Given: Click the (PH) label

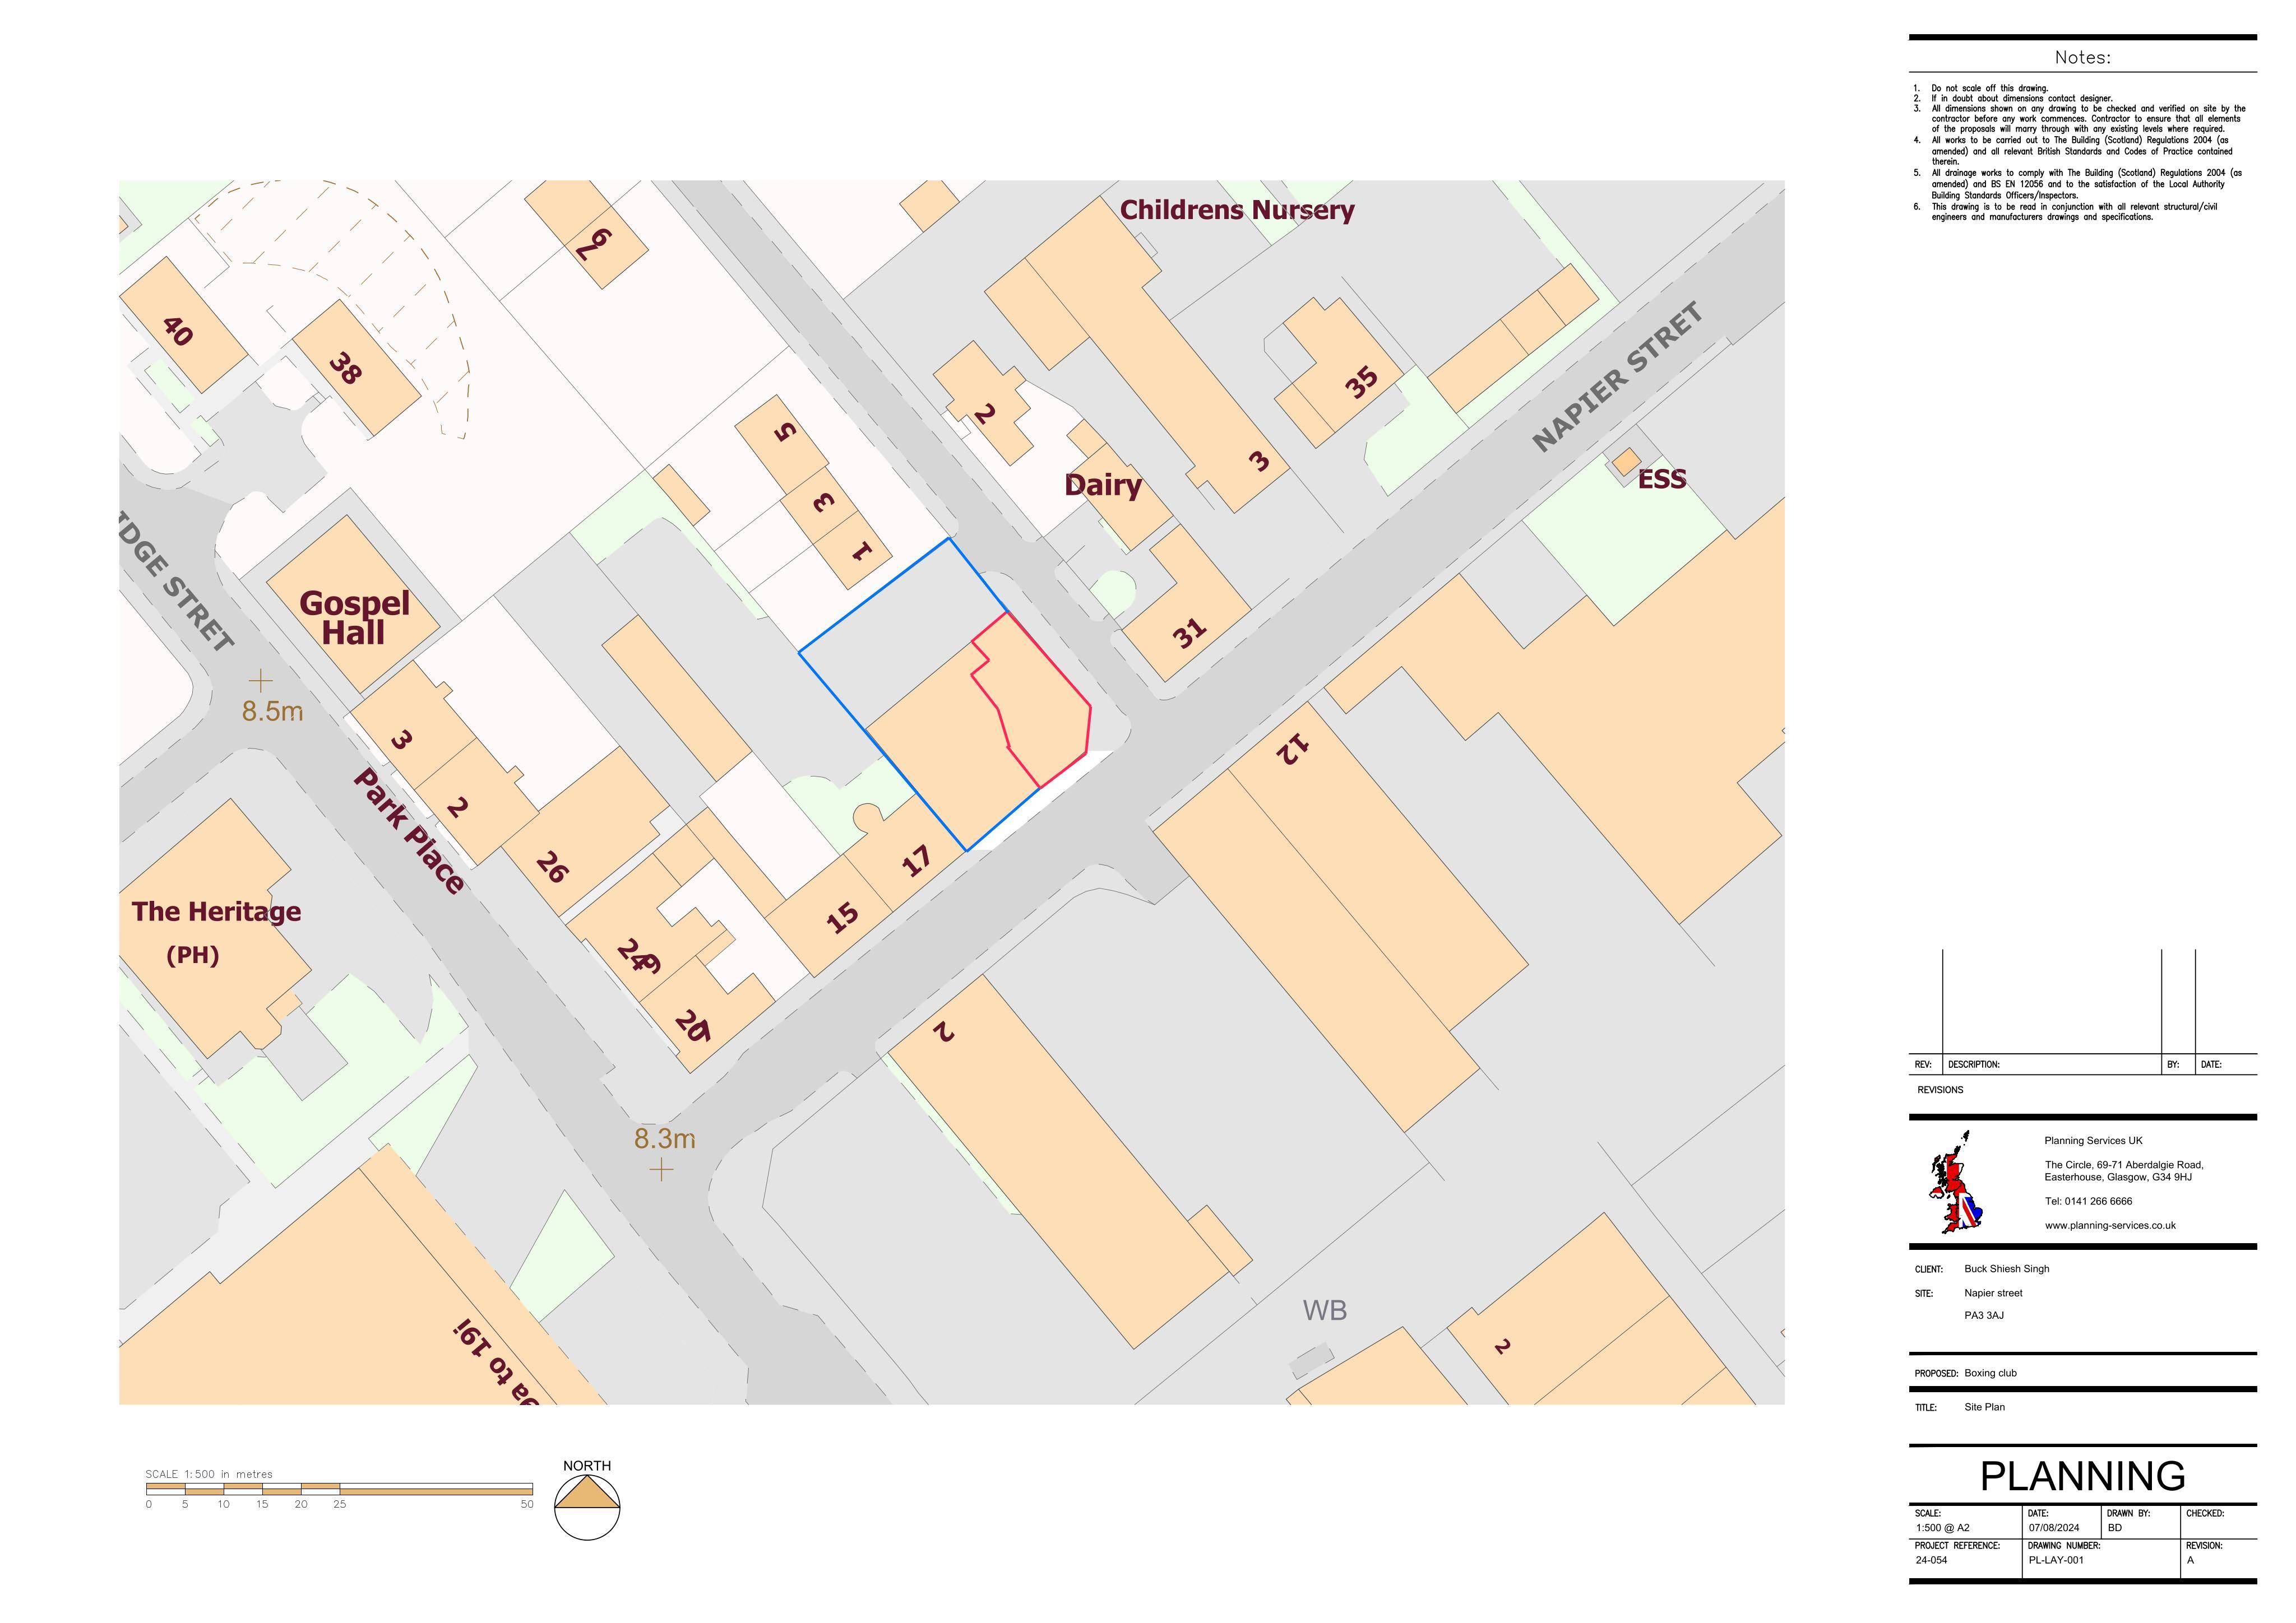Looking at the screenshot, I should (192, 955).
